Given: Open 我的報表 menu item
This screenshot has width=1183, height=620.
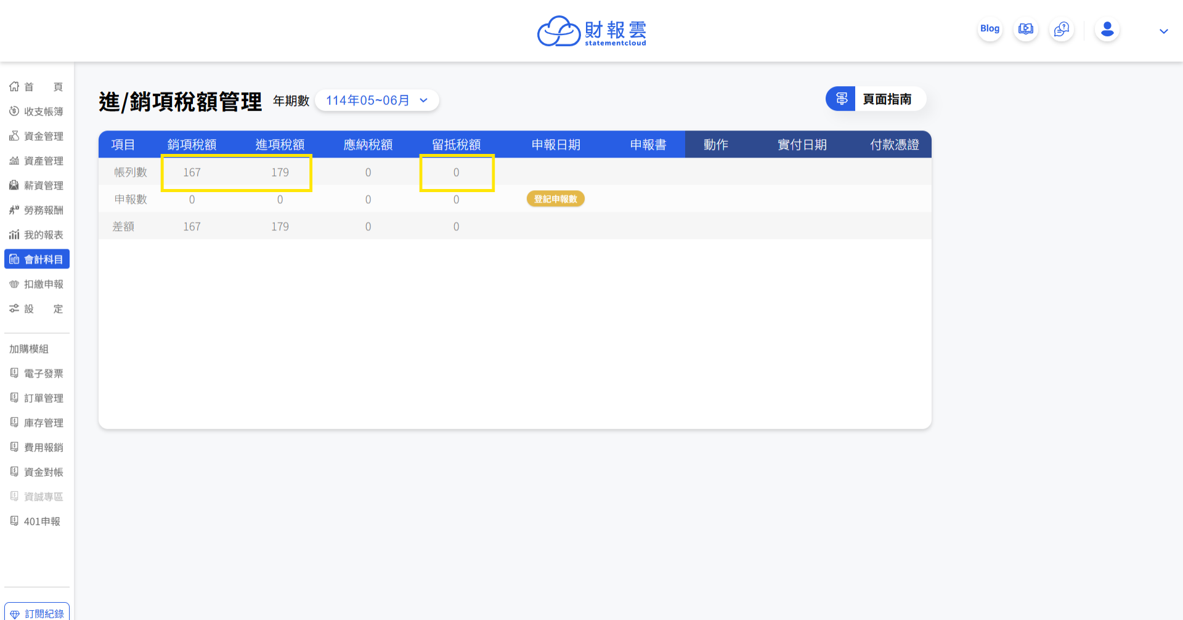Looking at the screenshot, I should (37, 235).
